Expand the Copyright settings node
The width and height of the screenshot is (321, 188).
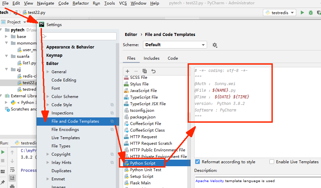tap(48, 154)
